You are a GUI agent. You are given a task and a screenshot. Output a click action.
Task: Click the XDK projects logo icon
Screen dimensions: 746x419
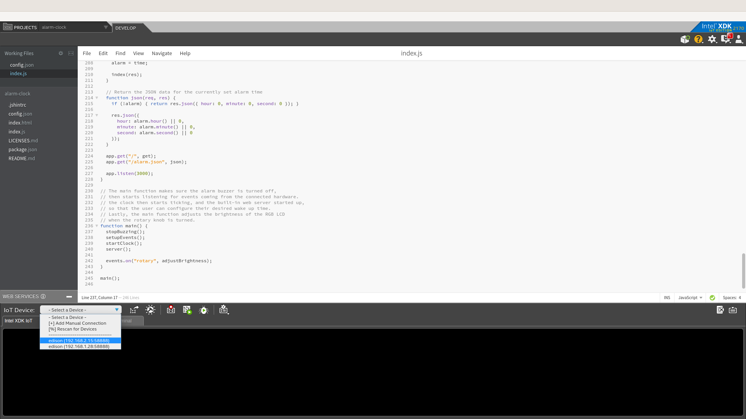[8, 27]
